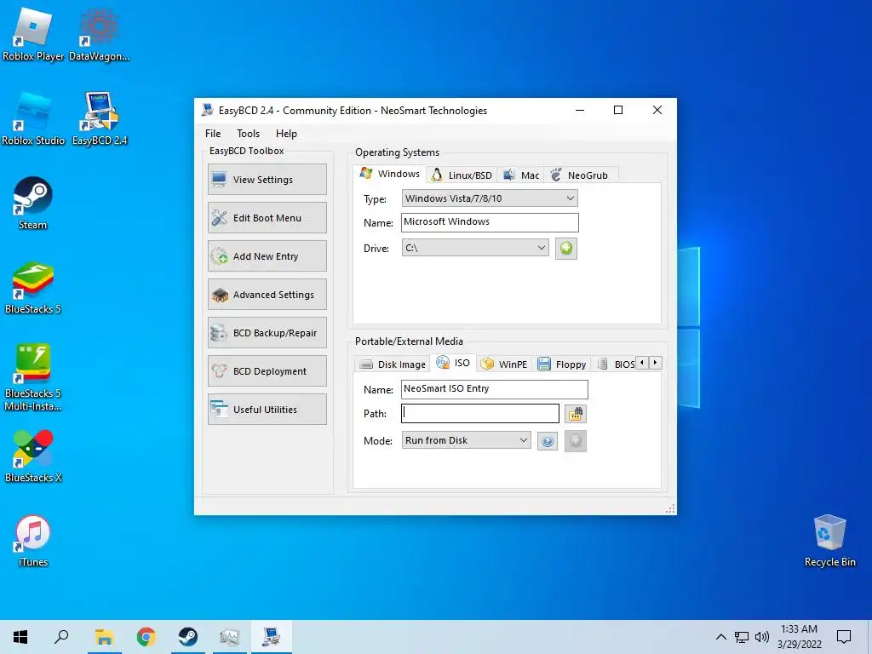Browse for ISO path with folder icon
This screenshot has height=654, width=872.
pos(576,414)
